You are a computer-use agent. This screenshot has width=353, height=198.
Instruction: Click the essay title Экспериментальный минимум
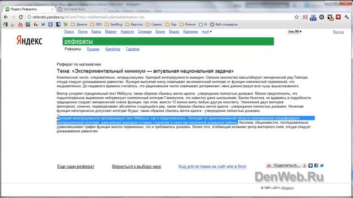pyautogui.click(x=145, y=71)
